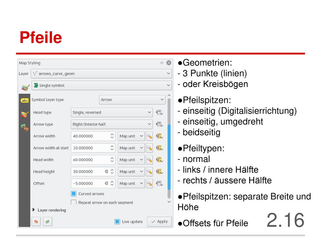Open the Head type dropdown

click(112, 112)
